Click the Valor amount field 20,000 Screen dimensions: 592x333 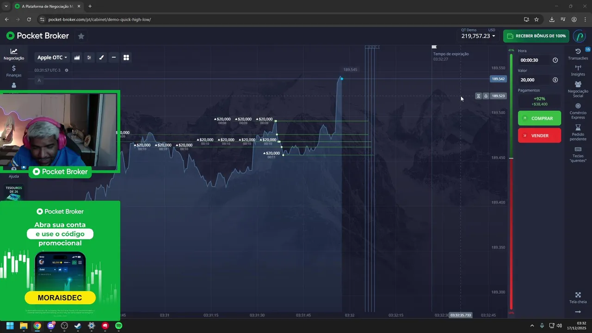(539, 80)
